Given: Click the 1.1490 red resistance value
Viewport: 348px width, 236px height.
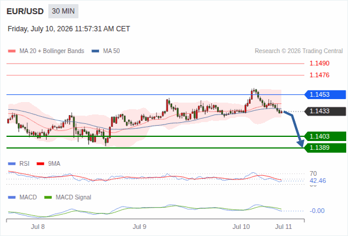Looking at the screenshot, I should (319, 63).
